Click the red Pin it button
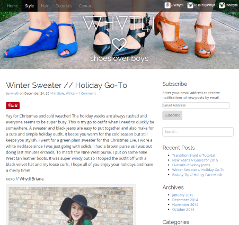Viewport: 239px width, 225px height. (x=13, y=105)
